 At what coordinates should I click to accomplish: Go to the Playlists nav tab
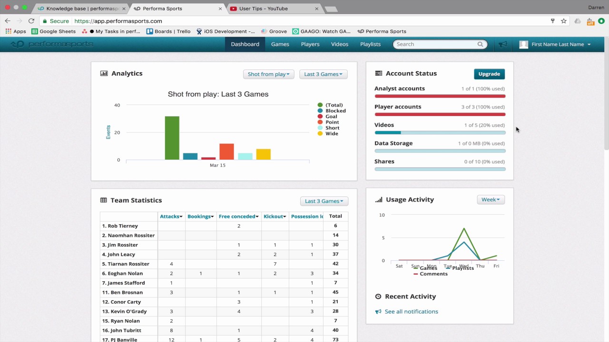[370, 44]
